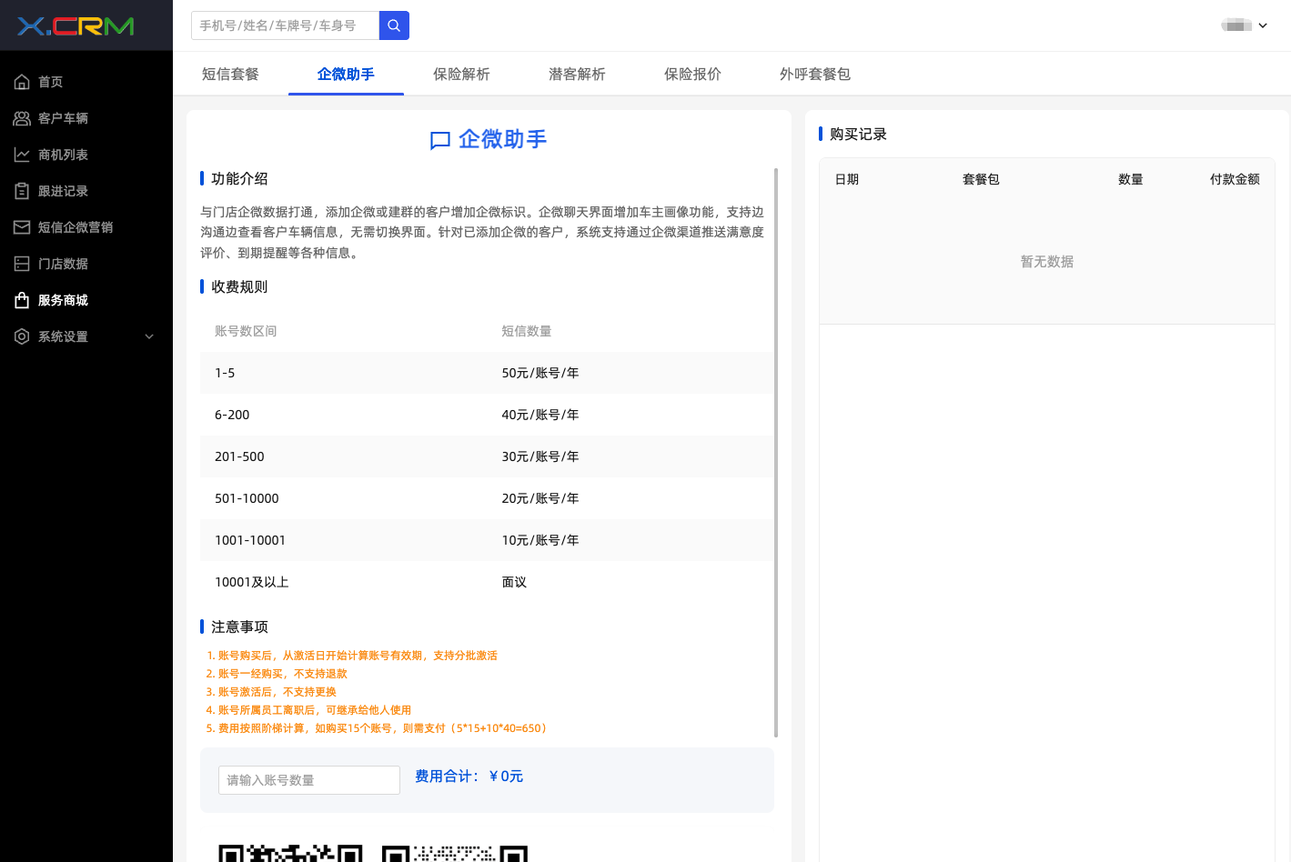Select the 企微助手 tab
The height and width of the screenshot is (862, 1291).
(x=346, y=74)
